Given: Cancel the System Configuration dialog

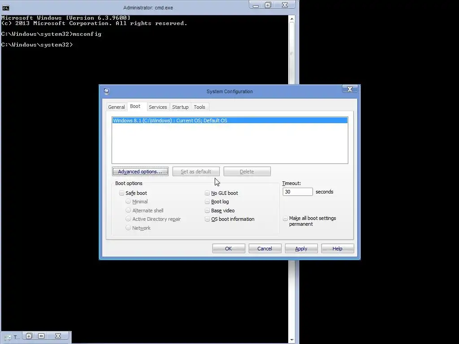Looking at the screenshot, I should 265,248.
